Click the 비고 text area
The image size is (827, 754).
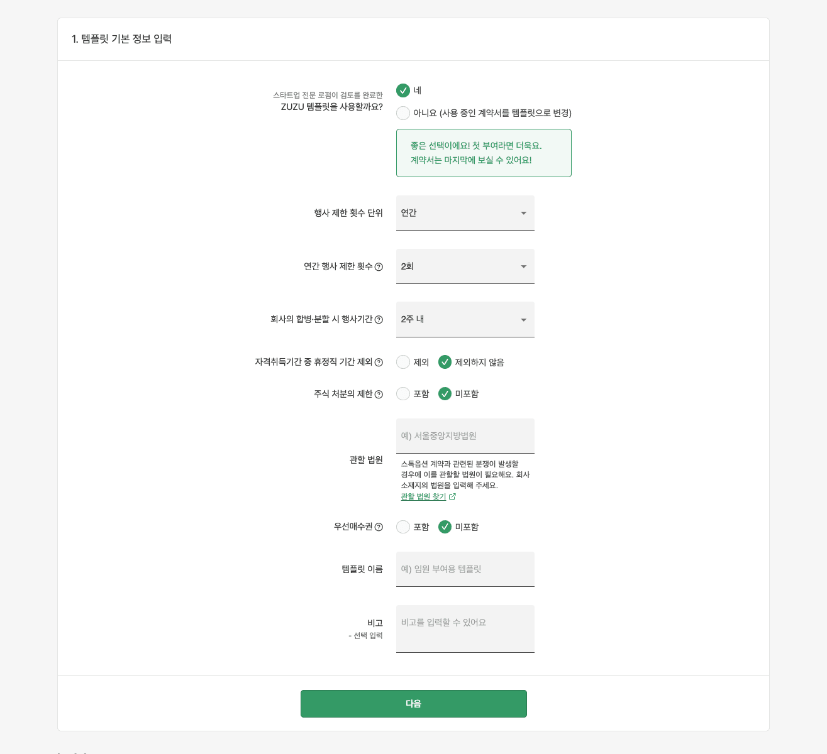[x=465, y=628]
